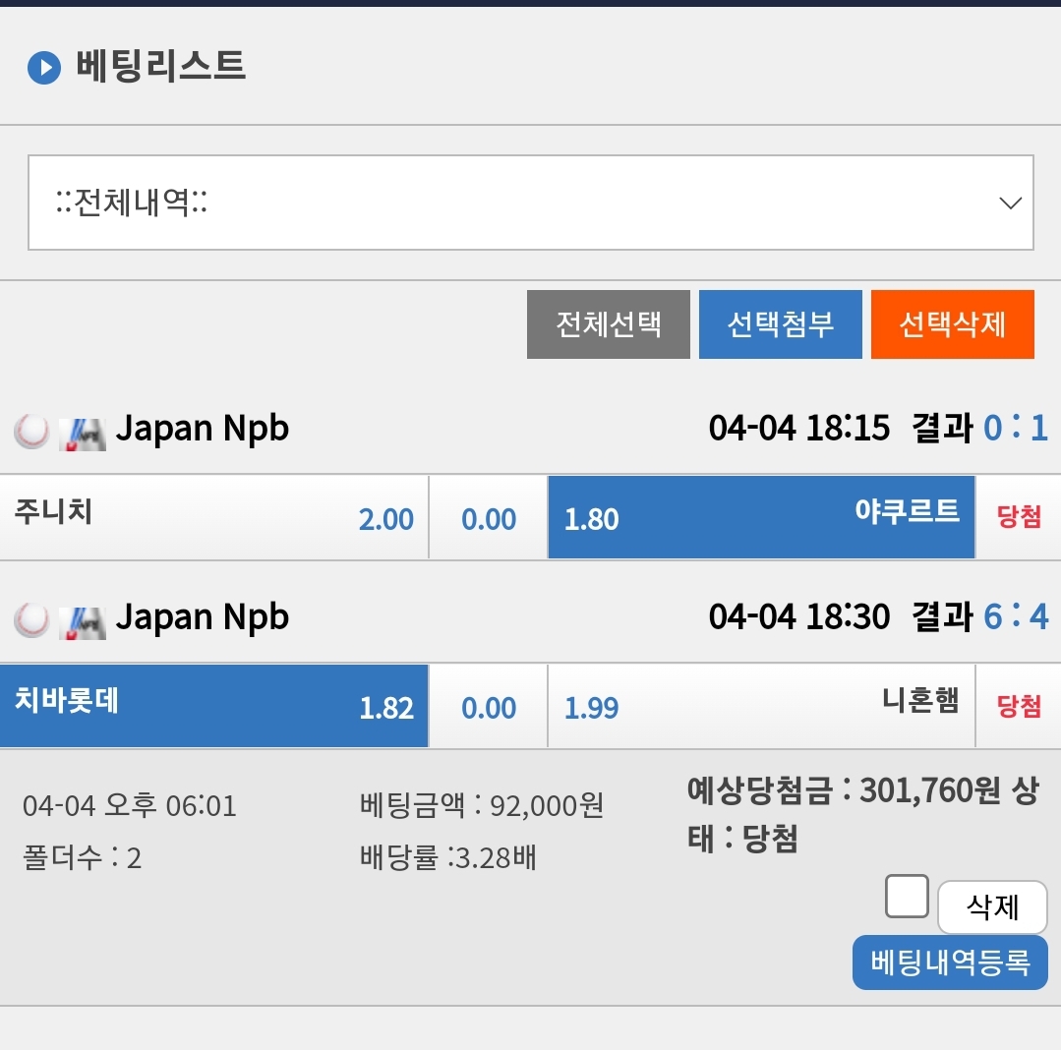Select the 니혼햄 1.99 odds cell

pyautogui.click(x=761, y=706)
